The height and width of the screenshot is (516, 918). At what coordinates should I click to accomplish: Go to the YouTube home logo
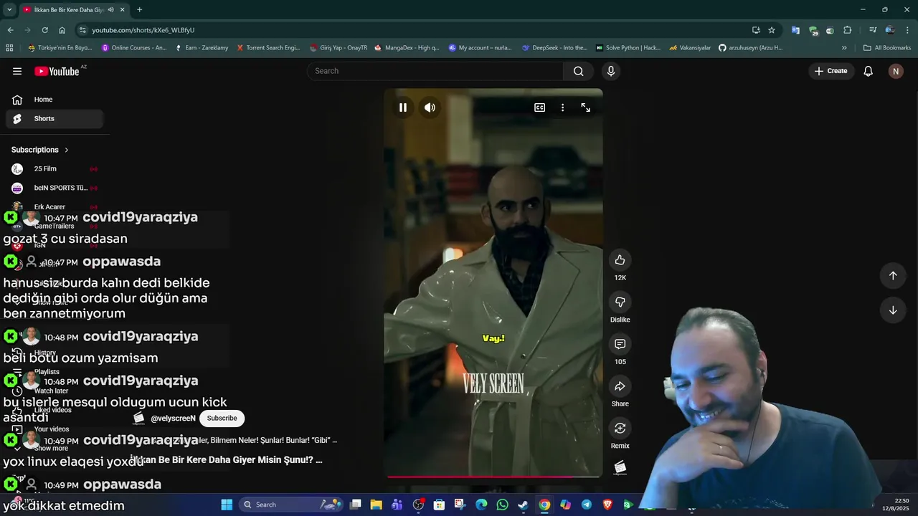click(57, 71)
